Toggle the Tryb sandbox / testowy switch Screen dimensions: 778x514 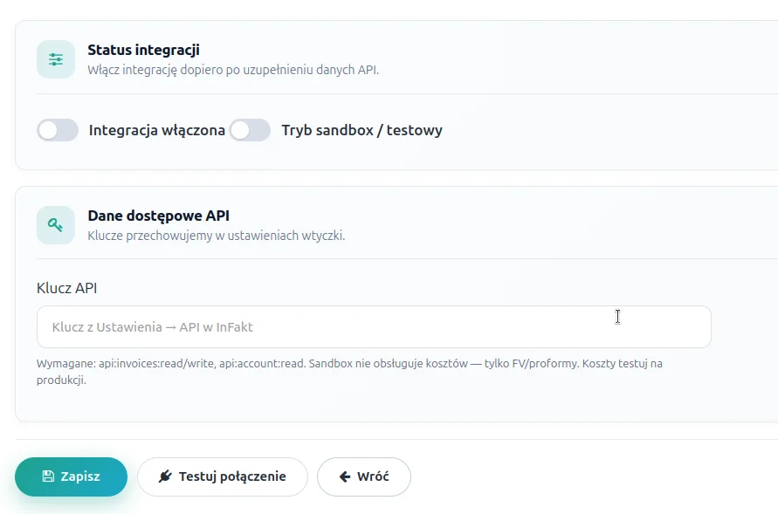(x=250, y=130)
